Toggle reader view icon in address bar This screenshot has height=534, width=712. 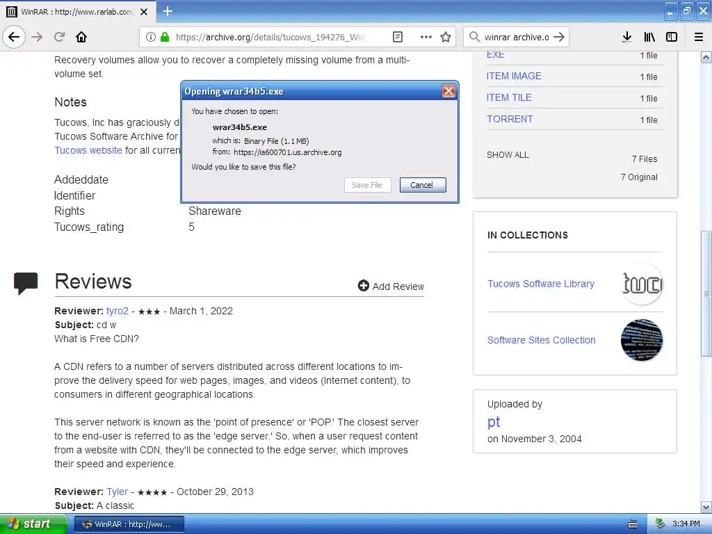pyautogui.click(x=398, y=37)
